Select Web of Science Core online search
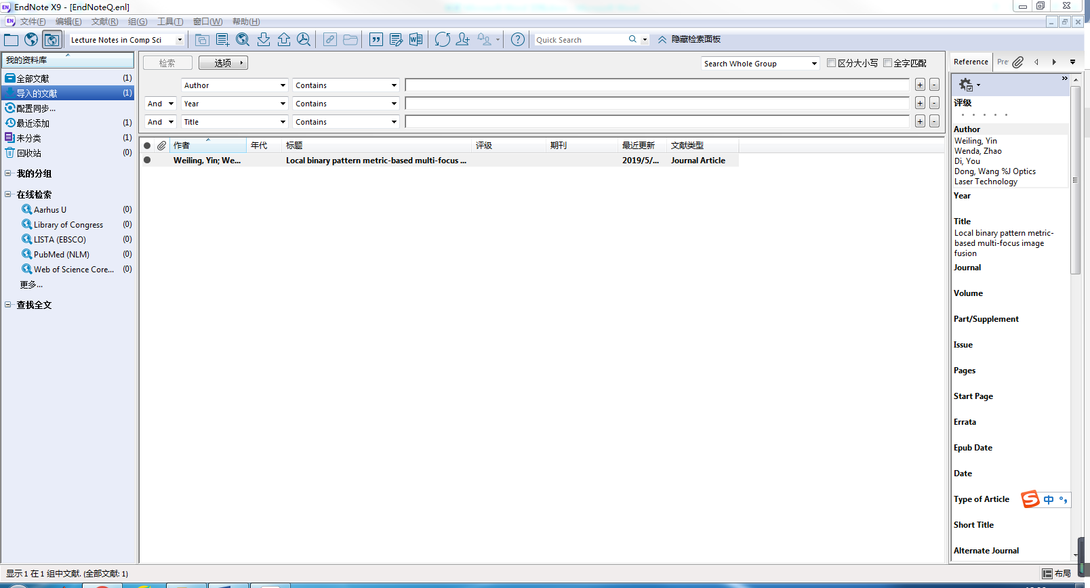The width and height of the screenshot is (1090, 588). click(x=73, y=270)
